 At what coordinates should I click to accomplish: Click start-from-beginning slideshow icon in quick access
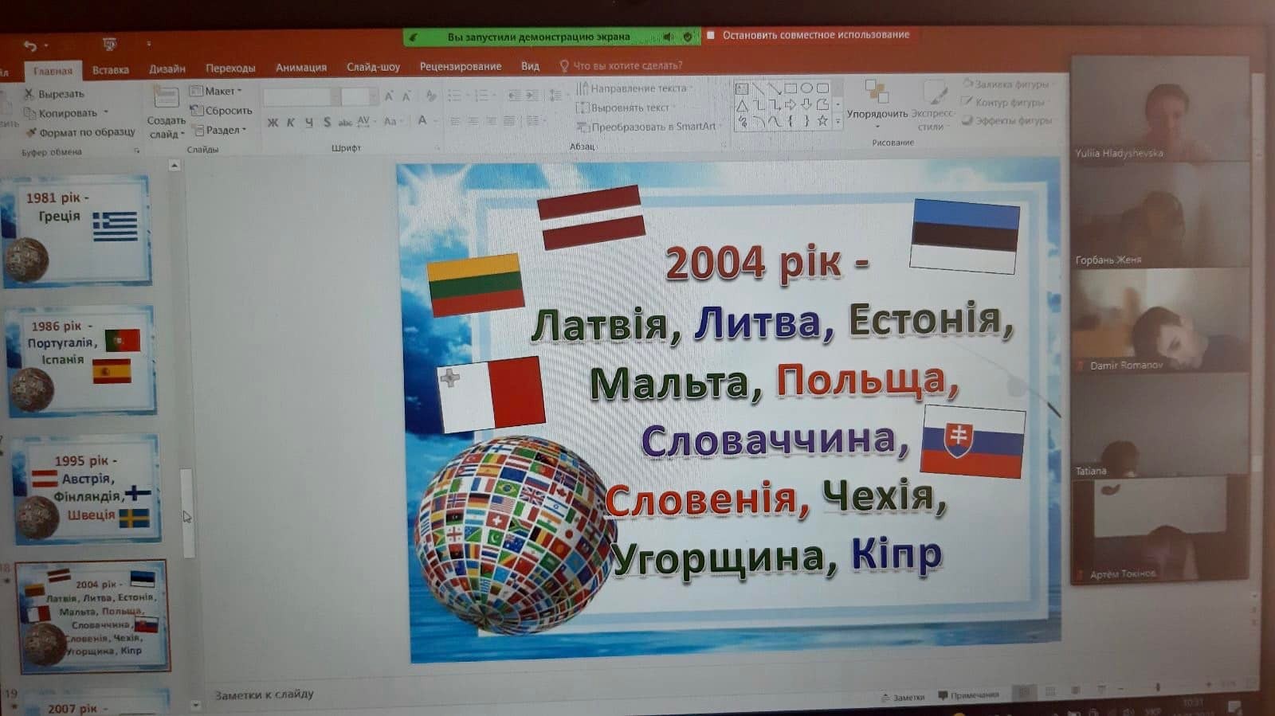[x=109, y=45]
